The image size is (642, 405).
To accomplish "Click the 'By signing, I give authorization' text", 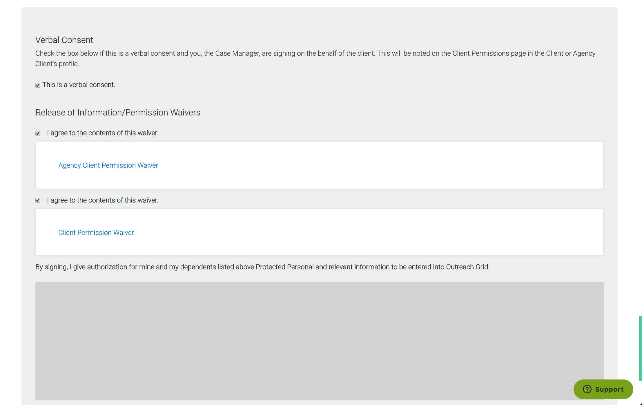I will click(262, 267).
